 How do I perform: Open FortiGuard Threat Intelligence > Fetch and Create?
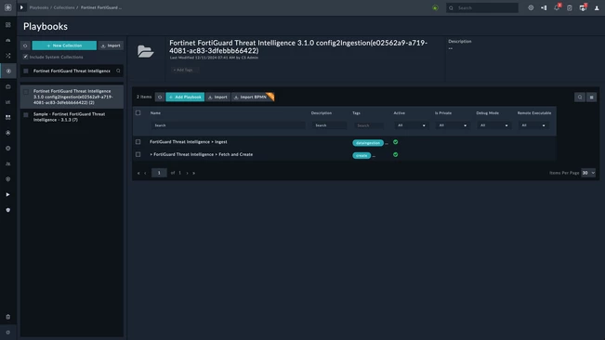tap(203, 154)
